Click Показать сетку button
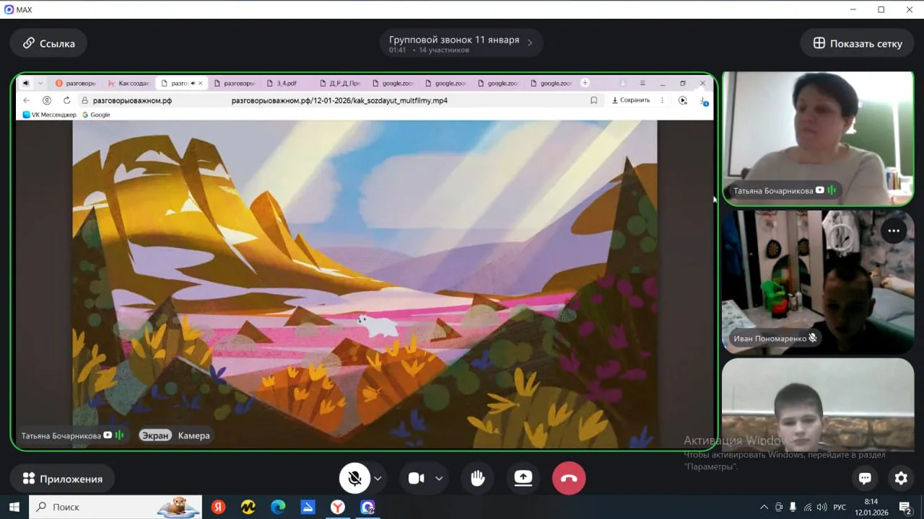 (x=858, y=43)
